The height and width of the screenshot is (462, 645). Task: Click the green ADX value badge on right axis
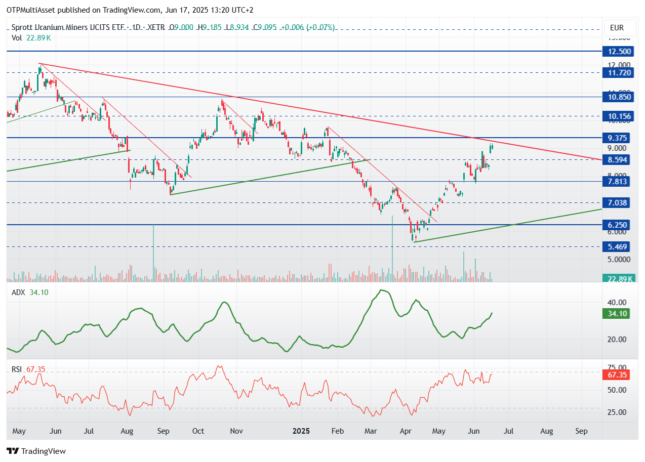pyautogui.click(x=618, y=314)
